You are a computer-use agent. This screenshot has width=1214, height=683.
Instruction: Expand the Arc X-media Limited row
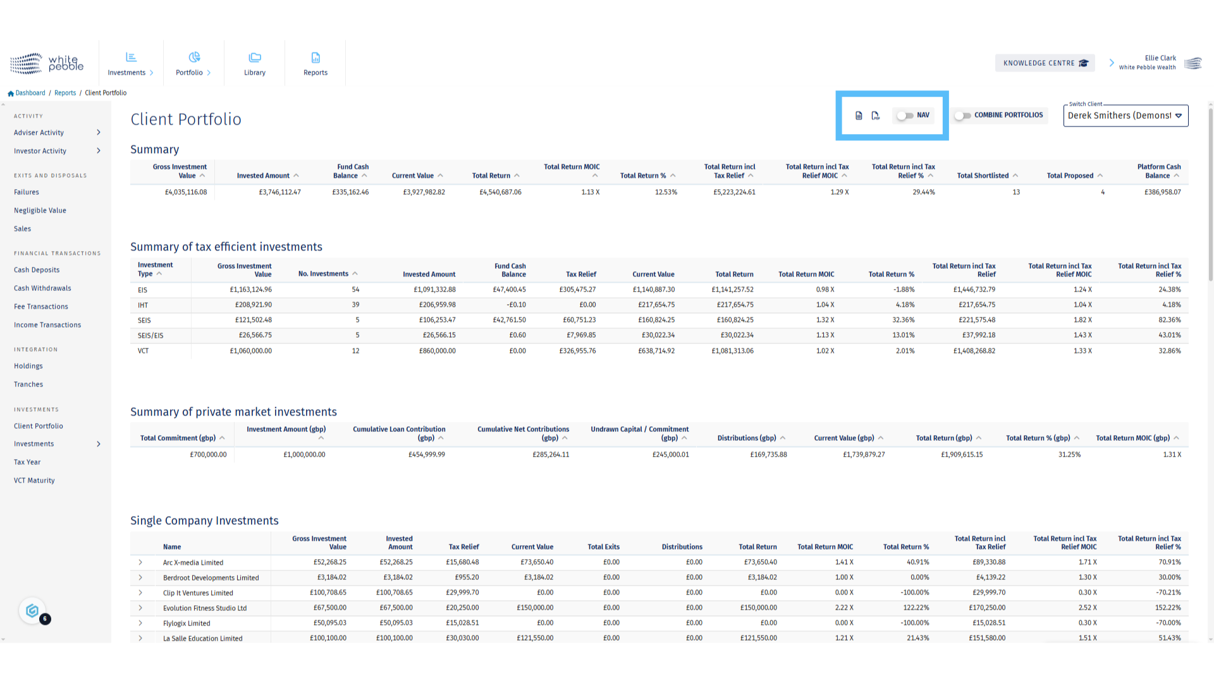[x=140, y=562]
